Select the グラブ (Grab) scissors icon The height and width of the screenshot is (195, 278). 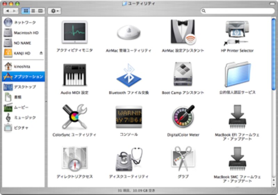(183, 158)
